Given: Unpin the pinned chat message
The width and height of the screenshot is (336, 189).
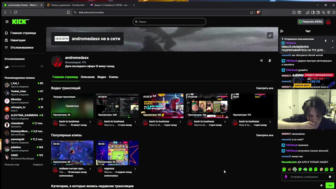Looking at the screenshot, I should coord(325,41).
